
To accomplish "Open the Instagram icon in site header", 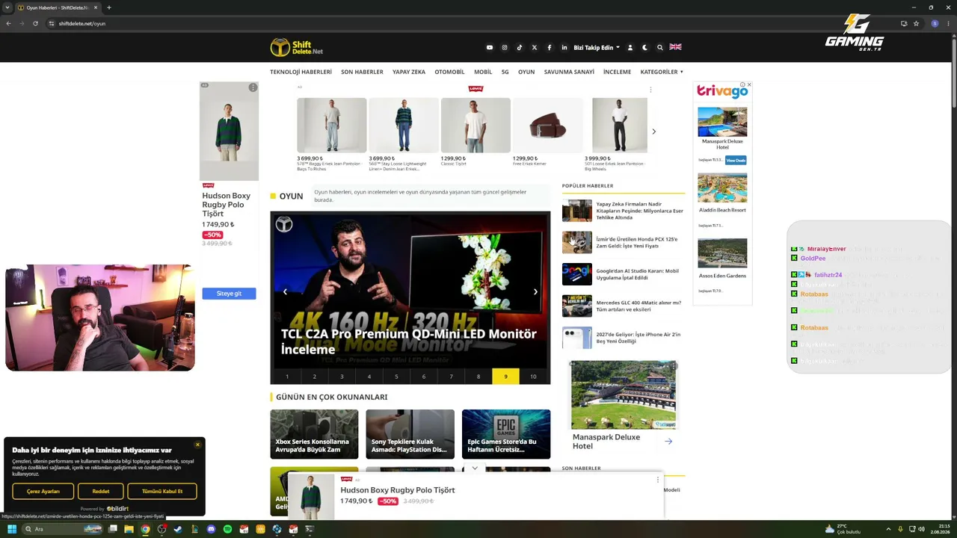I will (505, 47).
